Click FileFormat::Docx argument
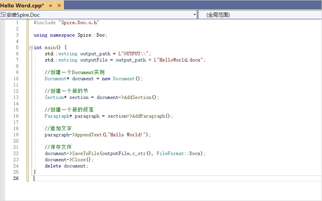 click(x=178, y=153)
